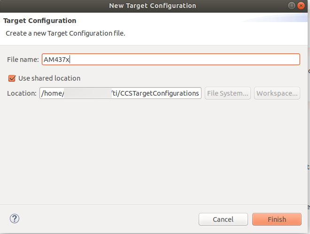Place cursor on the AM437x text

pyautogui.click(x=56, y=60)
